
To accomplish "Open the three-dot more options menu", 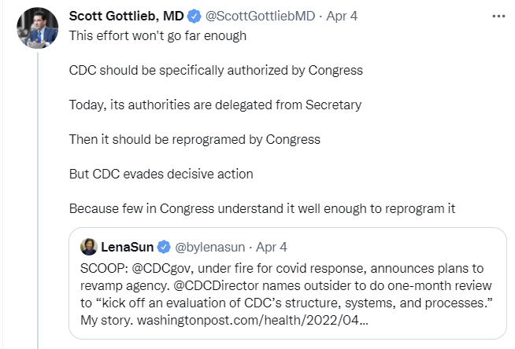I will 498,17.
